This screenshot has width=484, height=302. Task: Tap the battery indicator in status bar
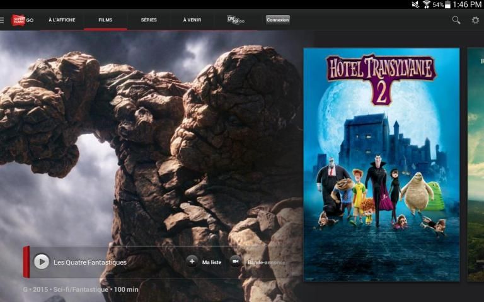[447, 4]
